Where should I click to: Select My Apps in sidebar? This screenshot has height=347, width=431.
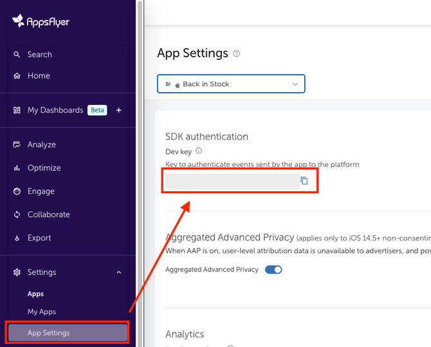click(x=41, y=312)
